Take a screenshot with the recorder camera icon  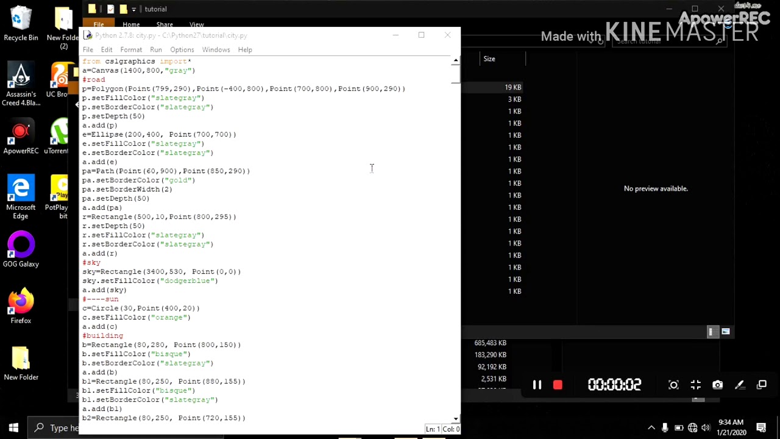tap(717, 385)
